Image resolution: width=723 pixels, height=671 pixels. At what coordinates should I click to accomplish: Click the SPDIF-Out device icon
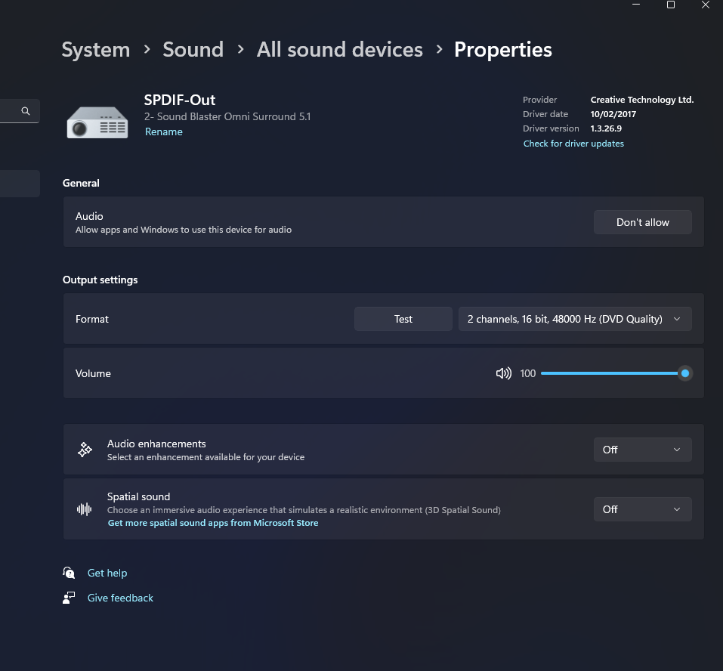[x=97, y=122]
